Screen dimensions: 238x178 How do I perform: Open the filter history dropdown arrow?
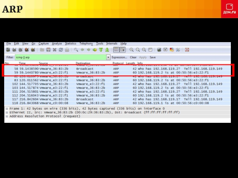pyautogui.click(x=108, y=57)
